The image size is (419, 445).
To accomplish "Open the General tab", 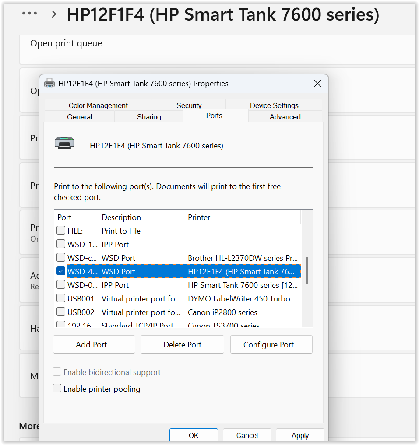I will [x=80, y=117].
